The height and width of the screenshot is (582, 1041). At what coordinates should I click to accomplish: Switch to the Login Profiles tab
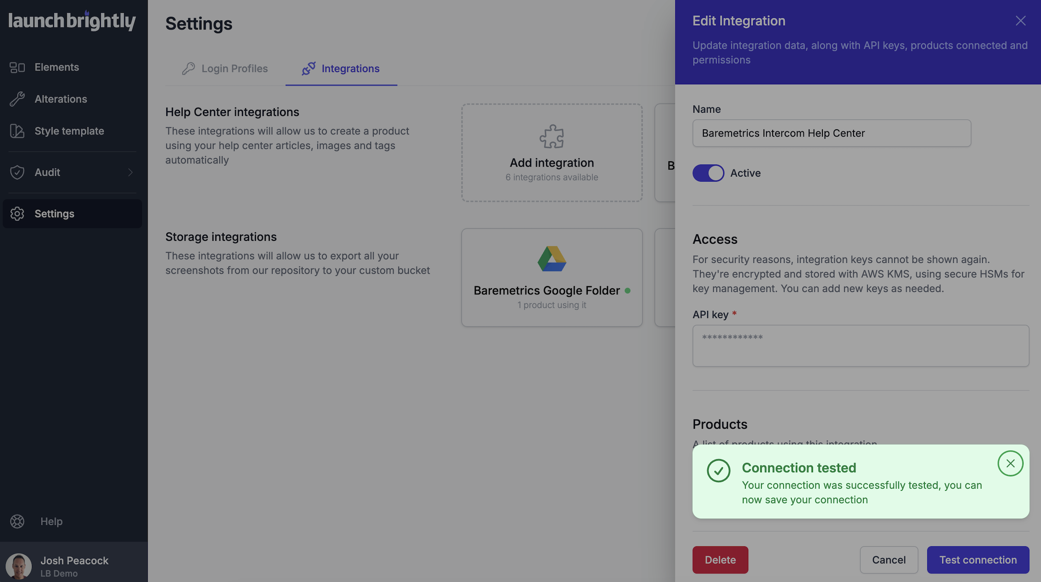coord(225,68)
